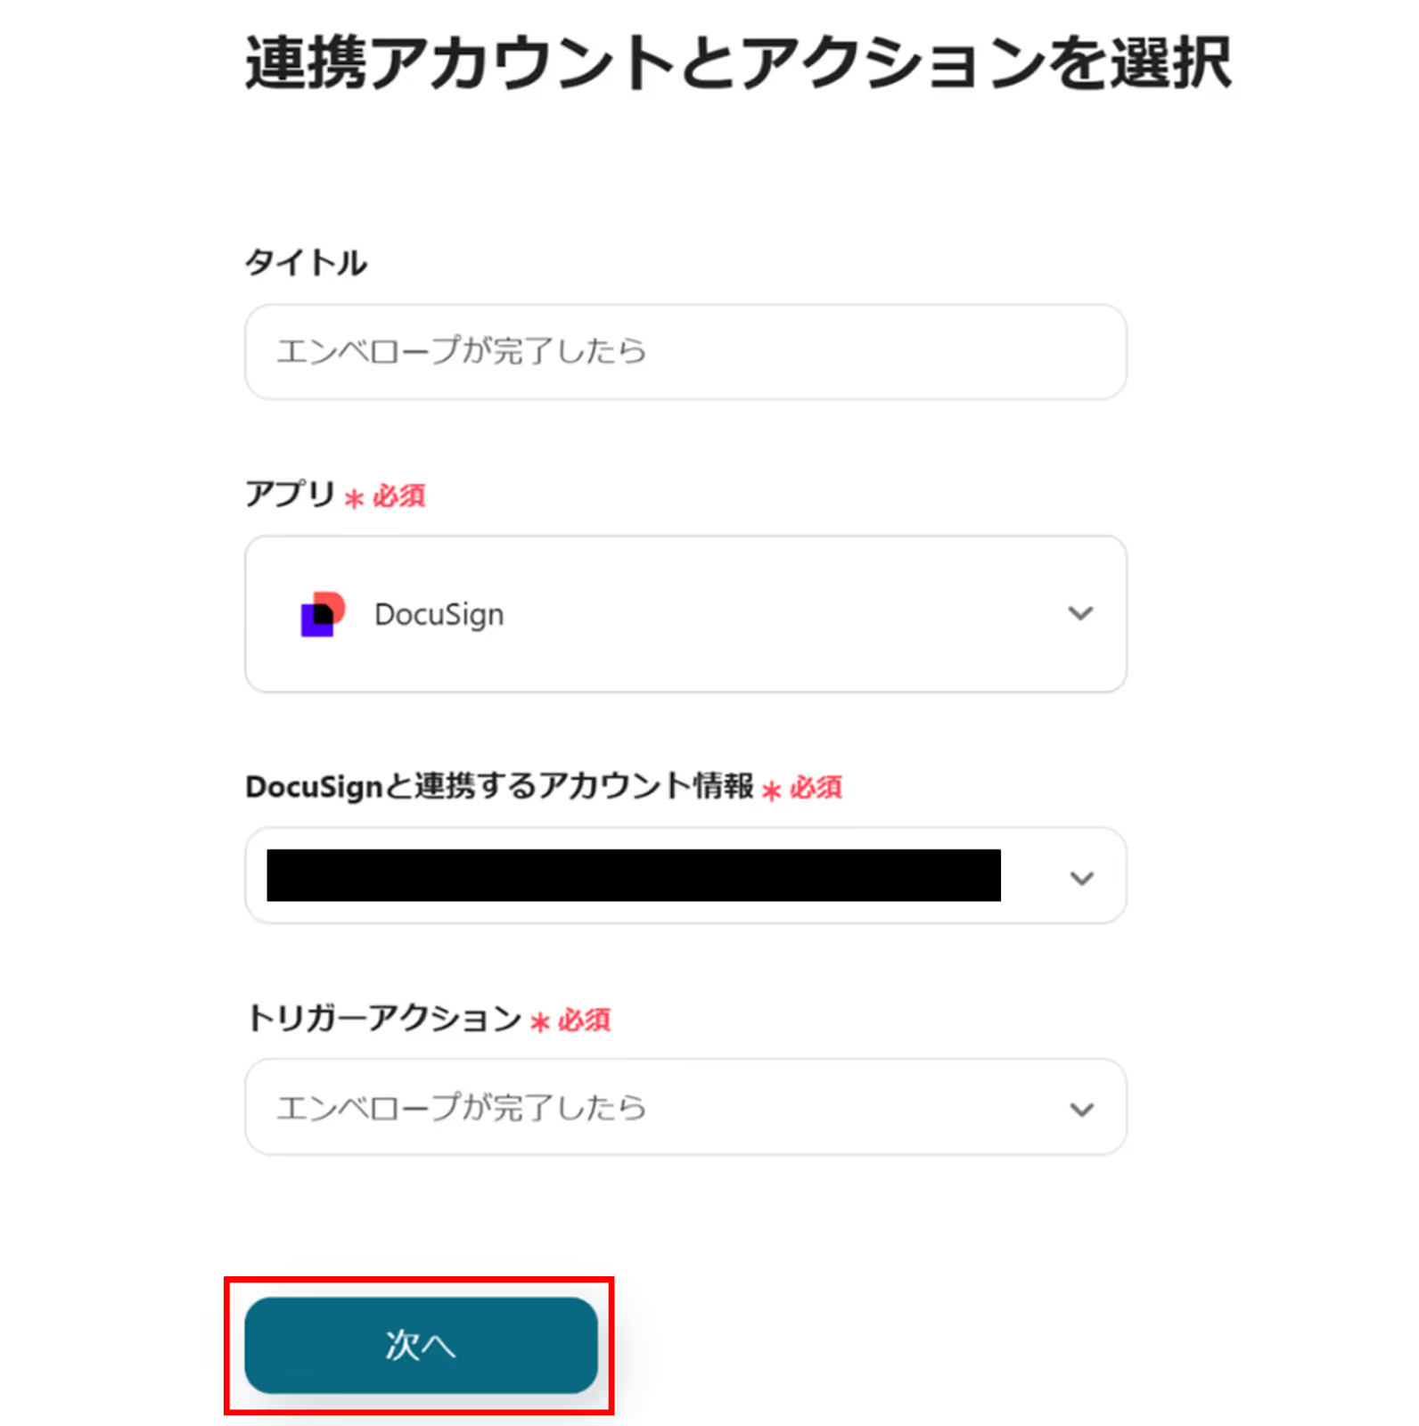This screenshot has height=1426, width=1419.
Task: Click the トリガーアクション field label
Action: [383, 1018]
